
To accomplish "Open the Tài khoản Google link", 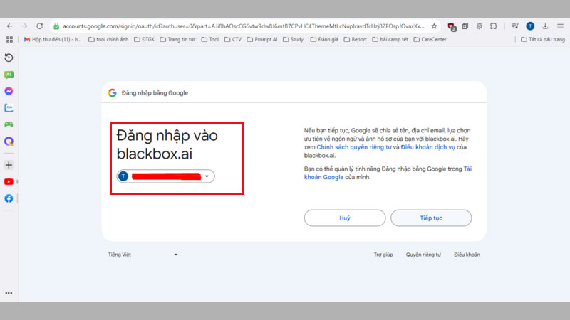I will (388, 173).
